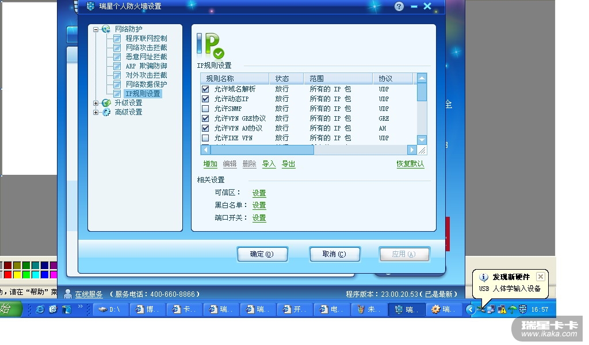Click the 恶意网址拦截 page icon

point(117,57)
